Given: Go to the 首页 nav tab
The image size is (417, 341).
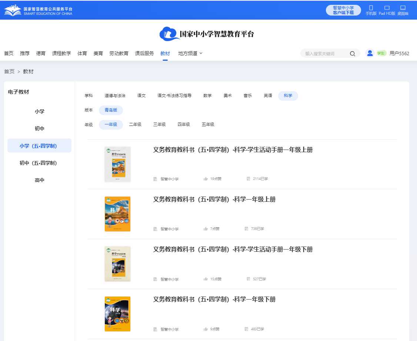Looking at the screenshot, I should click(9, 53).
